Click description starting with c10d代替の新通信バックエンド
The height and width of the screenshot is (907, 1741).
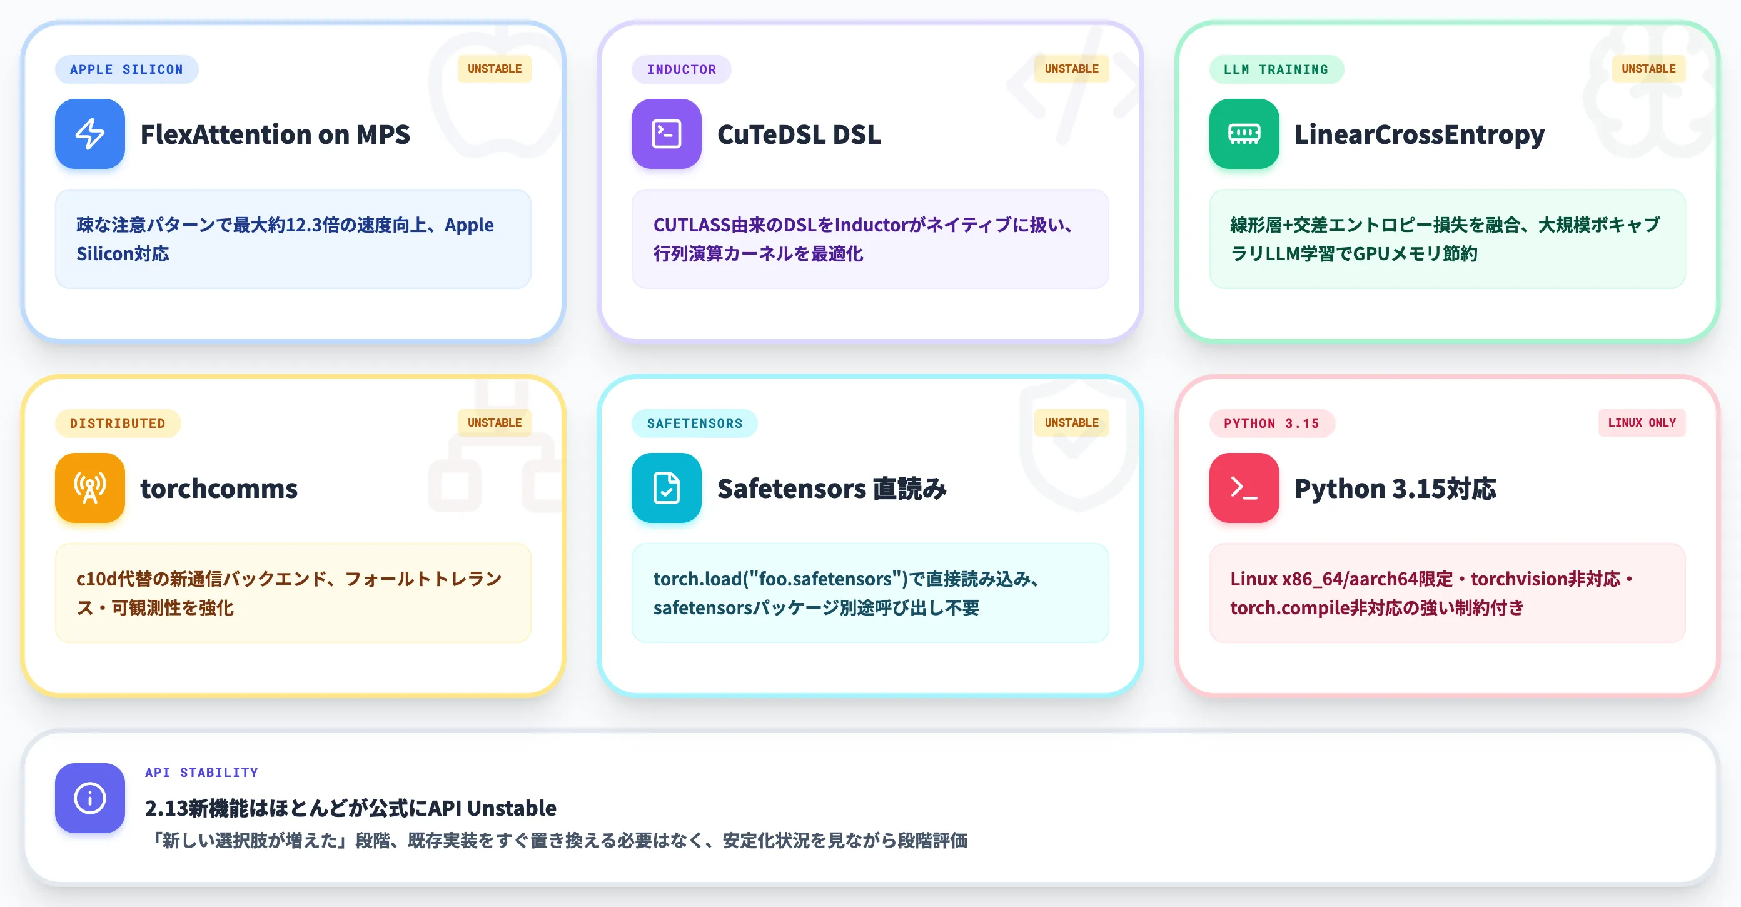(293, 594)
